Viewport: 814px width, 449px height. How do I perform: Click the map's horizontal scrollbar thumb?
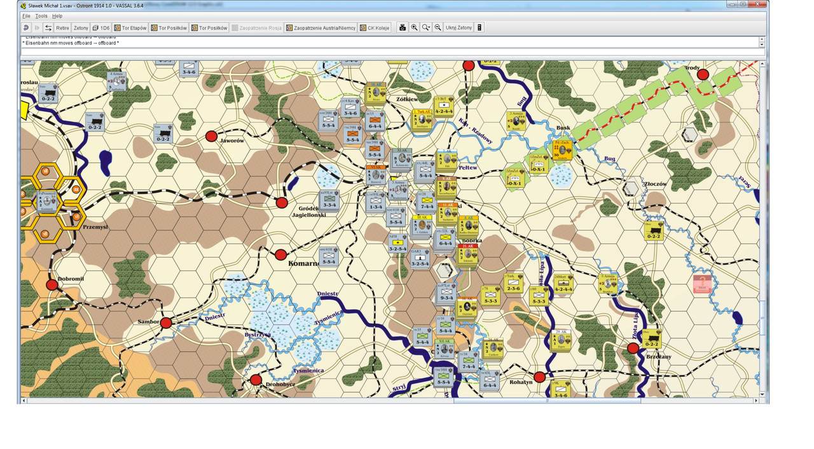(547, 401)
